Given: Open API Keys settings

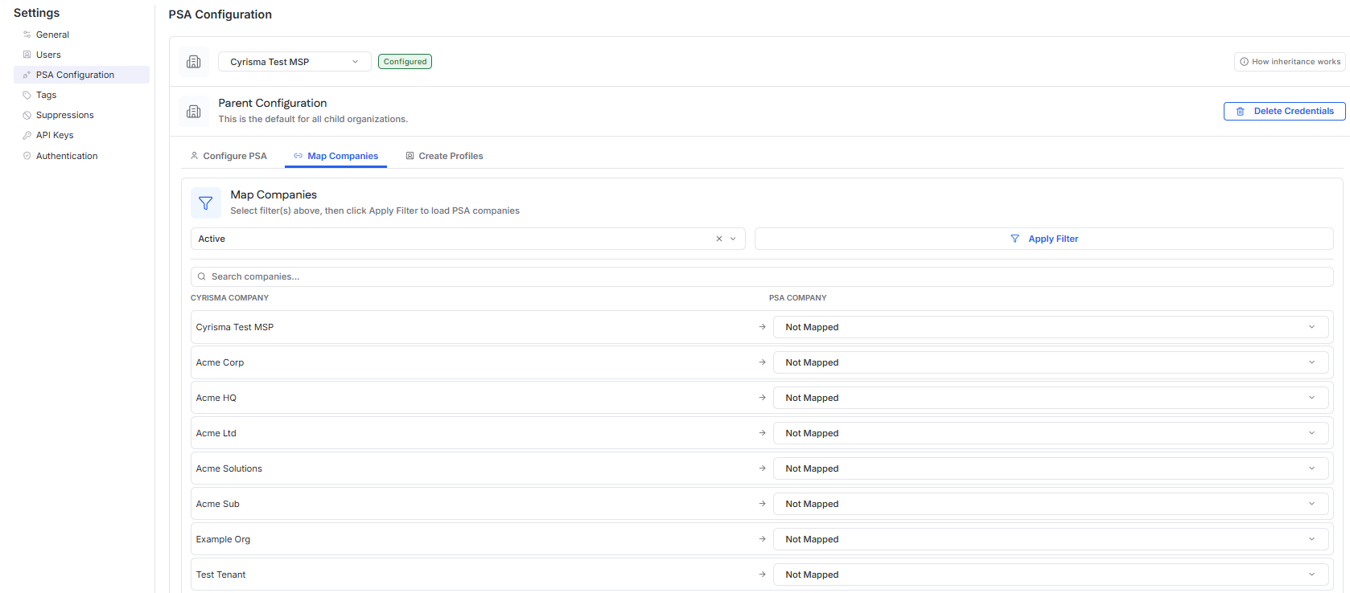Looking at the screenshot, I should click(81, 135).
